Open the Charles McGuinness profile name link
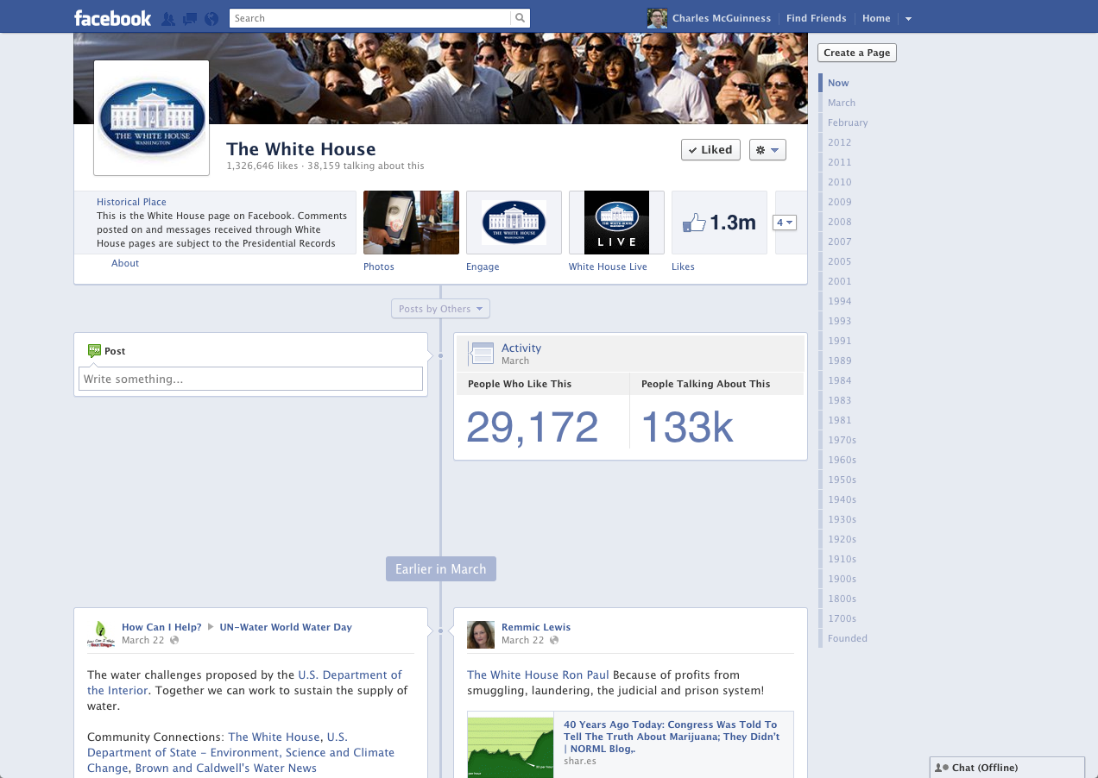Viewport: 1098px width, 778px height. pyautogui.click(x=722, y=18)
